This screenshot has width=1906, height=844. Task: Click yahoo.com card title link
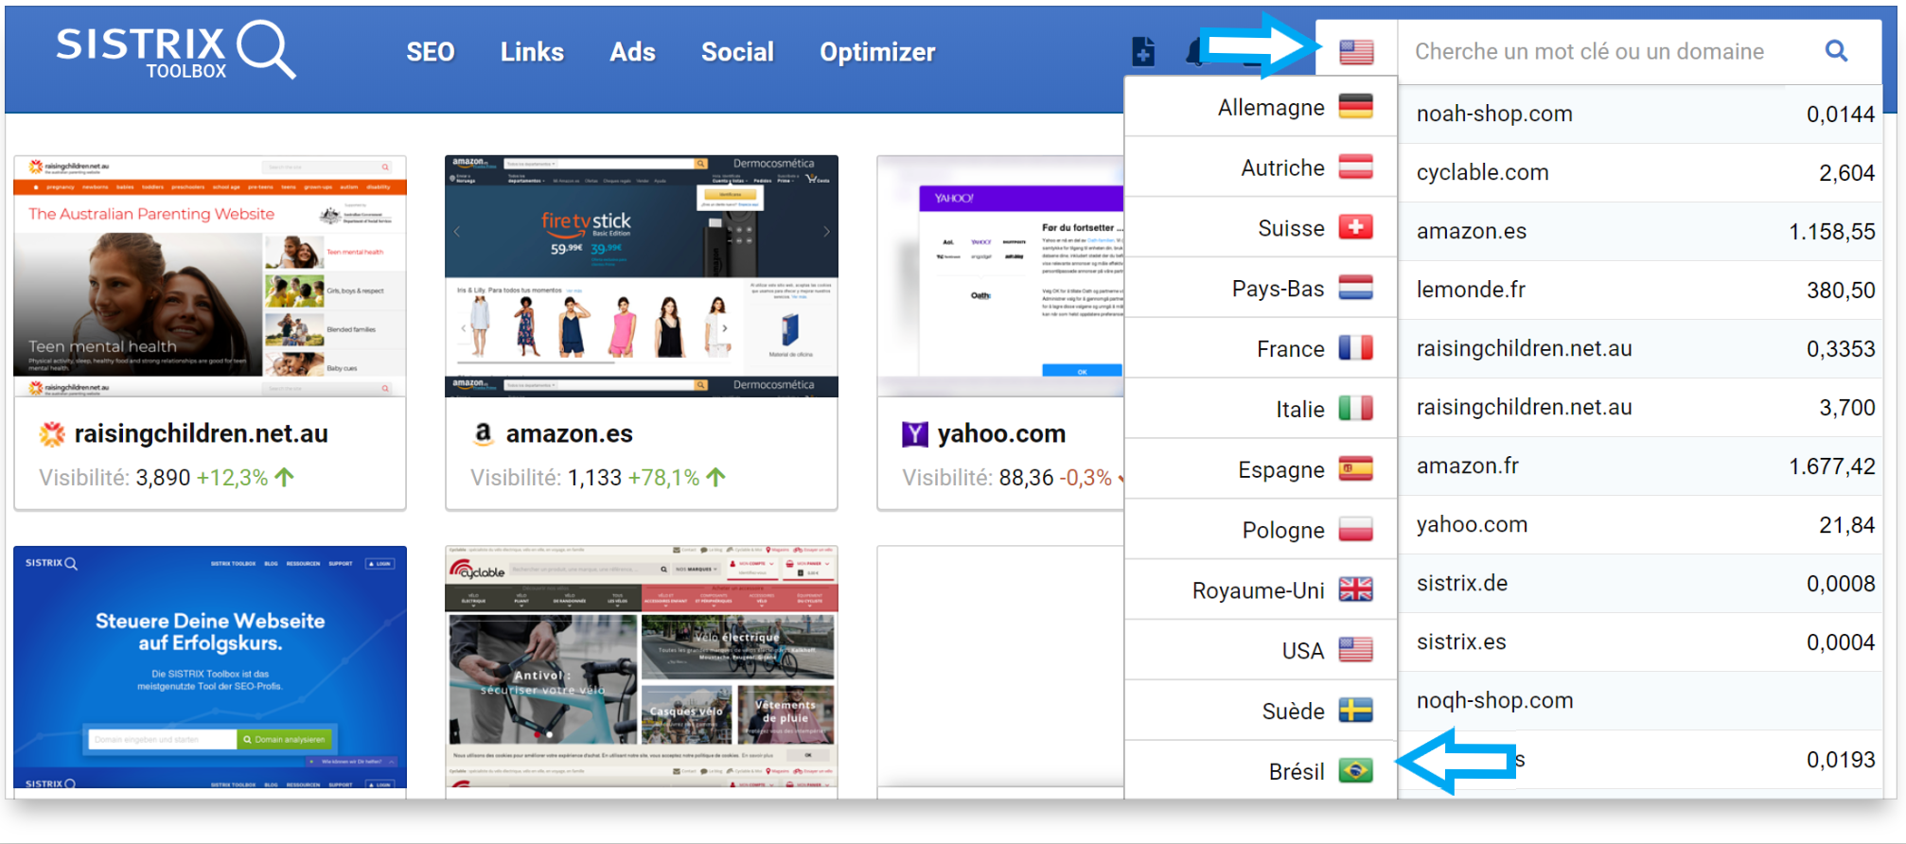coord(1001,433)
